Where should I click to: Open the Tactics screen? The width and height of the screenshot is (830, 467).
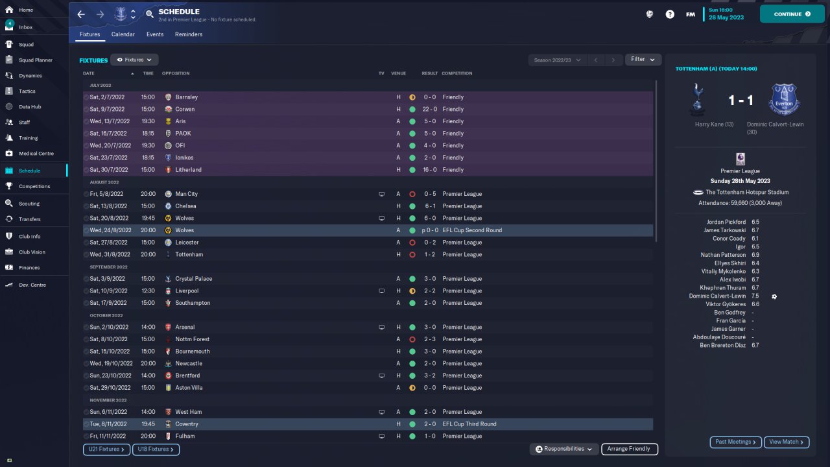click(x=27, y=91)
